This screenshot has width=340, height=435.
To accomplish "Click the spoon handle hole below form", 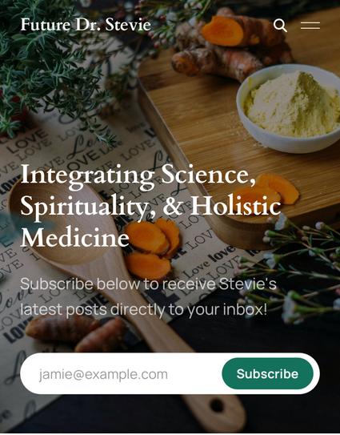I will point(217,406).
